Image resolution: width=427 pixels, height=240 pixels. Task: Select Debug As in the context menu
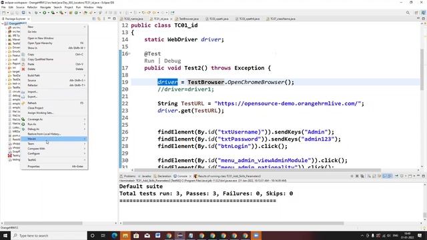54,129
